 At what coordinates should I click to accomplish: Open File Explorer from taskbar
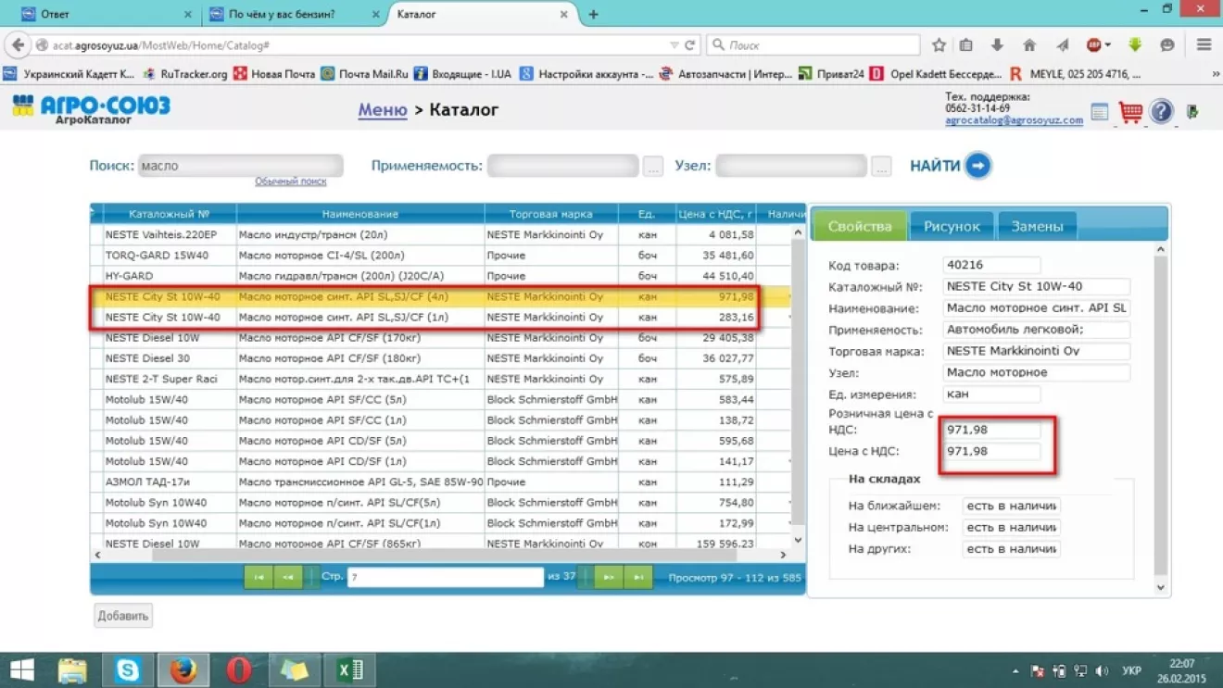72,669
